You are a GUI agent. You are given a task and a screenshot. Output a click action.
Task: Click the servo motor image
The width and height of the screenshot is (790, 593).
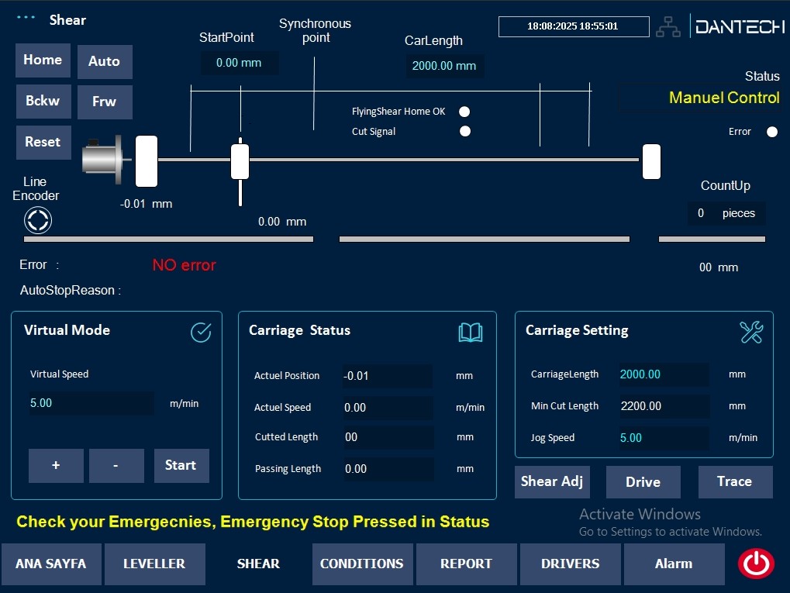(102, 160)
